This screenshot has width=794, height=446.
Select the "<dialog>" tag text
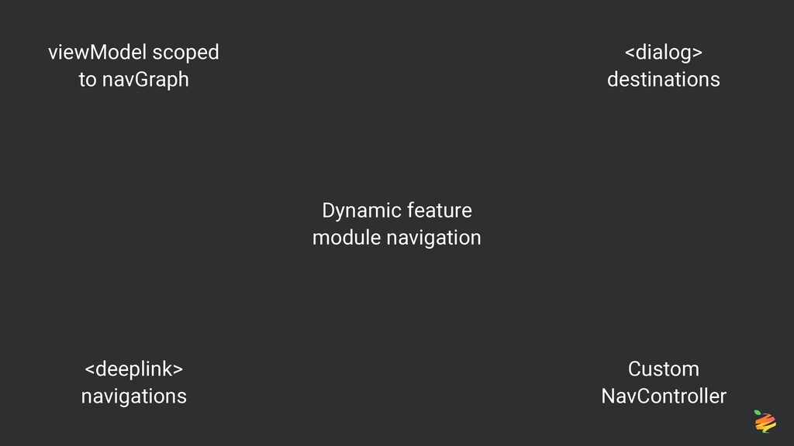tap(664, 53)
